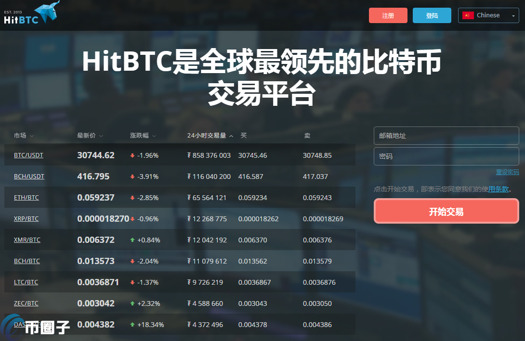Click the green up arrow beside +18.34%
Screen dimensions: 525x341
132,325
